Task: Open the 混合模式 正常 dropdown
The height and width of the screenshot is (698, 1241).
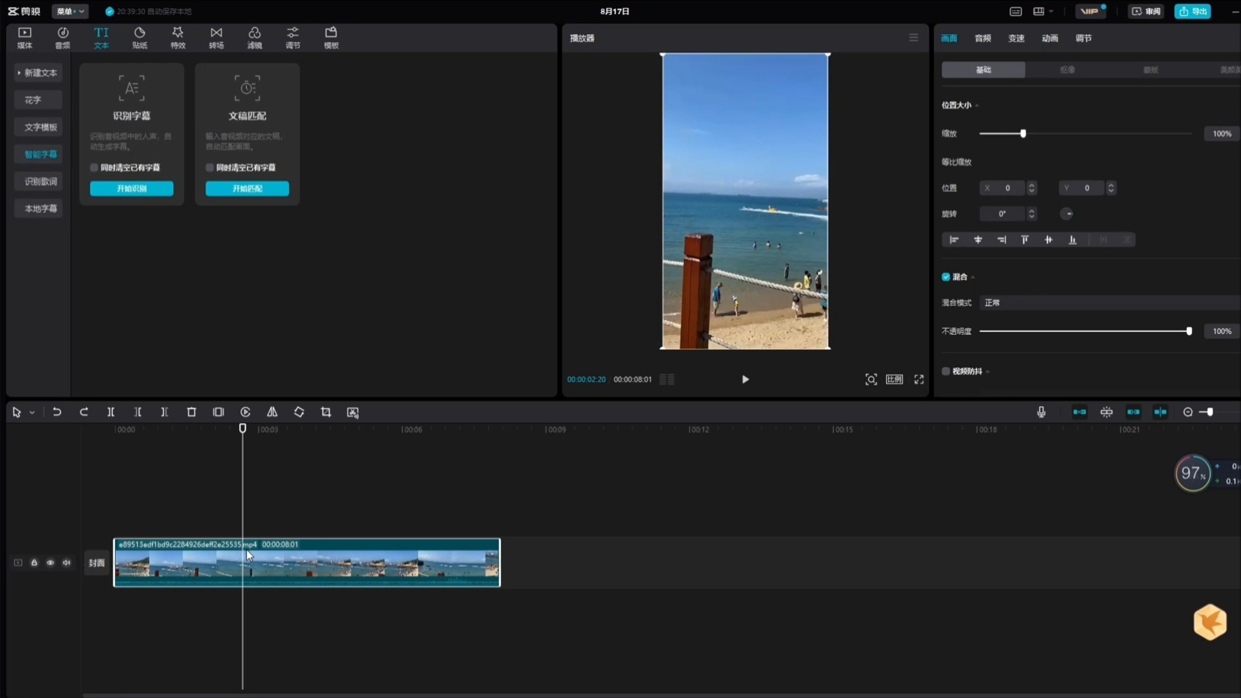Action: click(x=1110, y=302)
